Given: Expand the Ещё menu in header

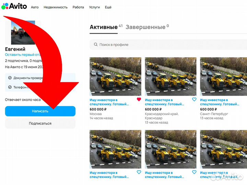Looking at the screenshot, I should [108, 7].
